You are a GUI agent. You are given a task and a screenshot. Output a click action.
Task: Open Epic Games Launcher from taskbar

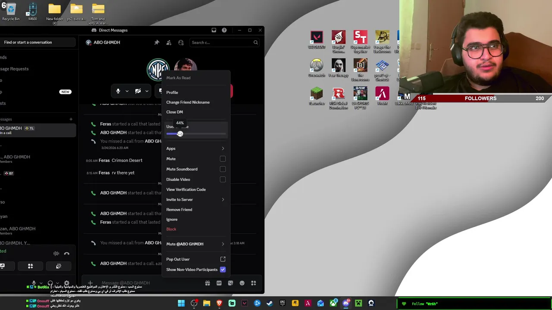tap(282, 303)
